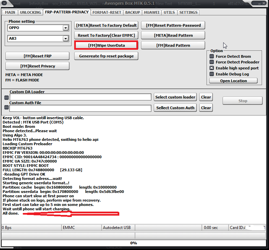Toggle Enable Debug Log checkbox
The image size is (269, 250).
tap(212, 74)
